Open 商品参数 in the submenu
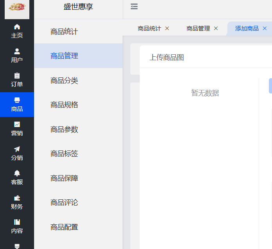Screen dimensions: 272x249 coord(78,129)
